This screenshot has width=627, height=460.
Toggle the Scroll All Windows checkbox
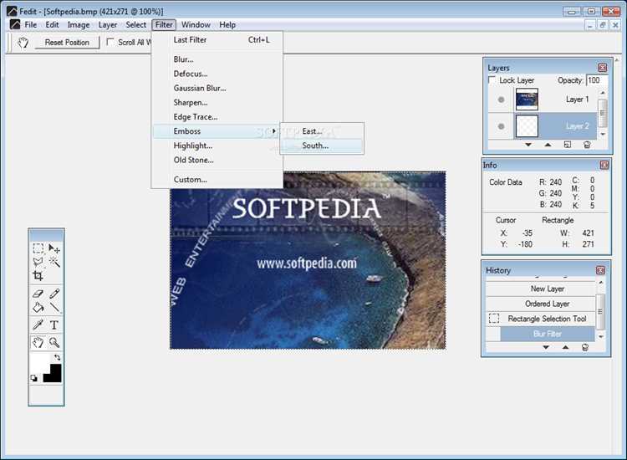coord(110,42)
